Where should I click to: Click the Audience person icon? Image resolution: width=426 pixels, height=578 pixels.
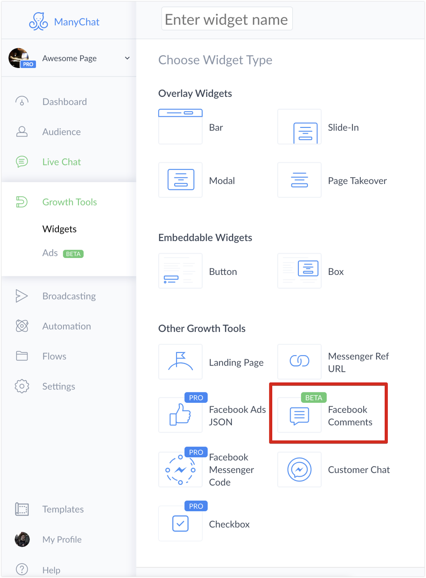pyautogui.click(x=22, y=131)
